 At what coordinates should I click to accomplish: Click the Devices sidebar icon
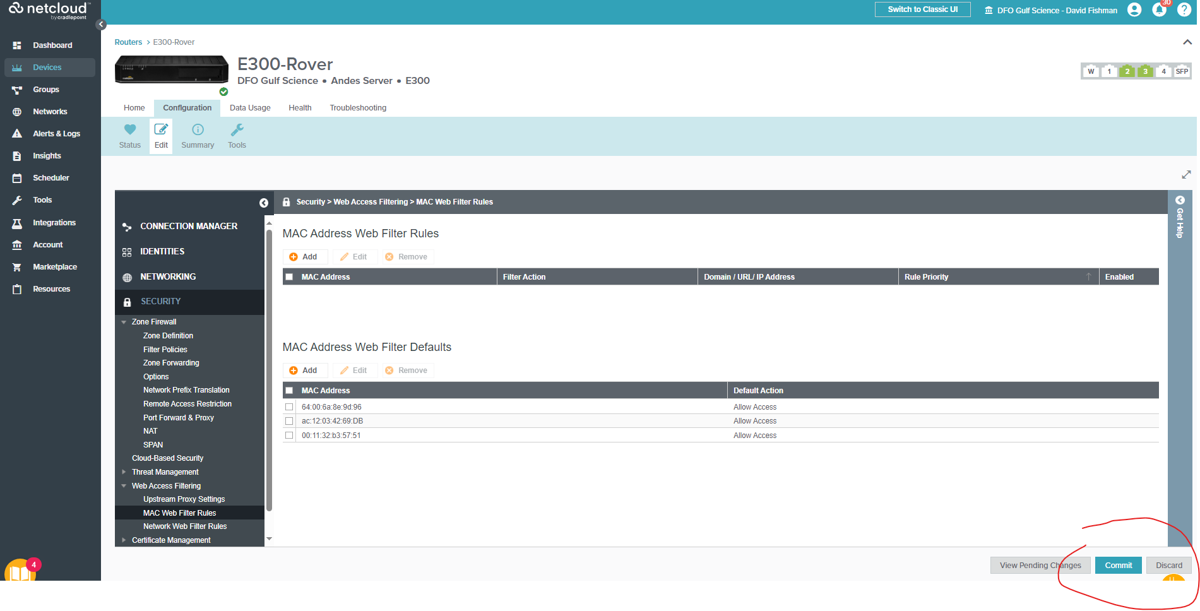coord(17,68)
